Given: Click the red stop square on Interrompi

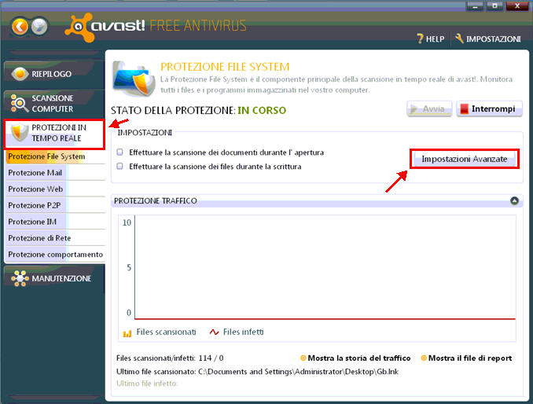Looking at the screenshot, I should point(464,109).
